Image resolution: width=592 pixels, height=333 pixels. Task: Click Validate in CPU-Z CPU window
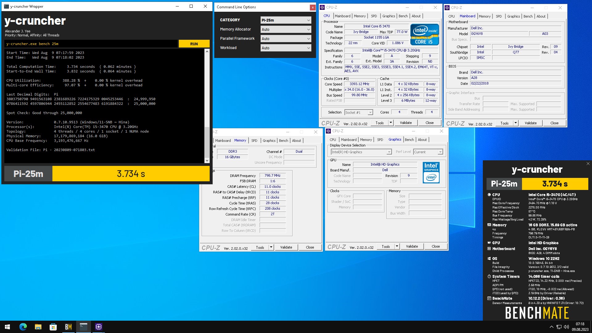(406, 123)
